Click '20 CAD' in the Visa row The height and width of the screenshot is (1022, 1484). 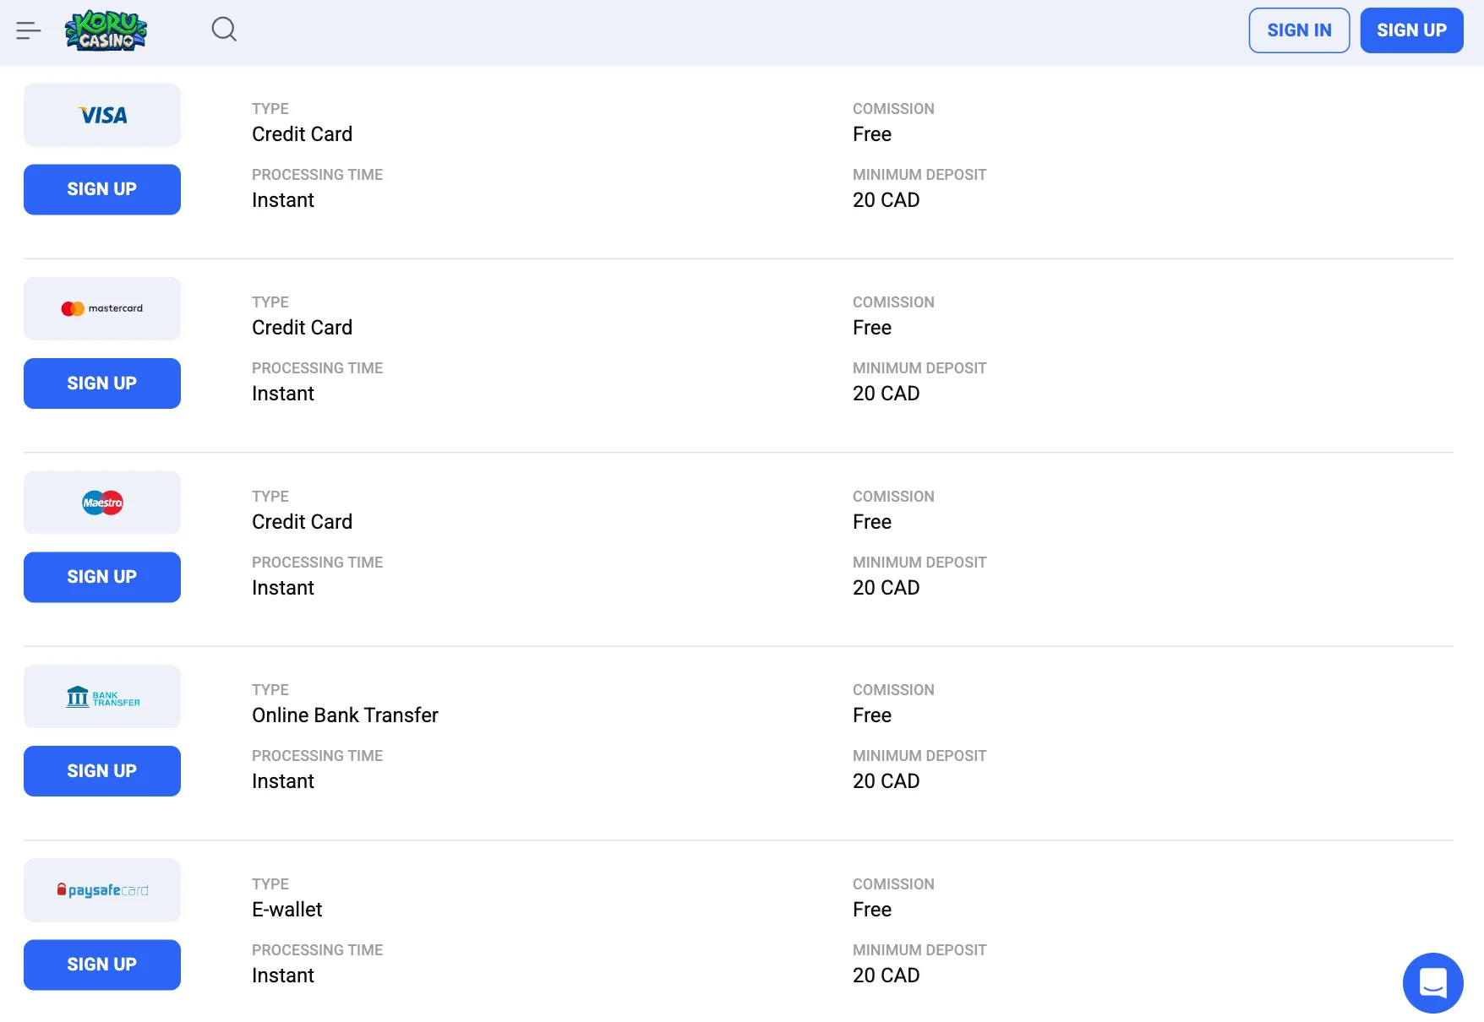(886, 200)
